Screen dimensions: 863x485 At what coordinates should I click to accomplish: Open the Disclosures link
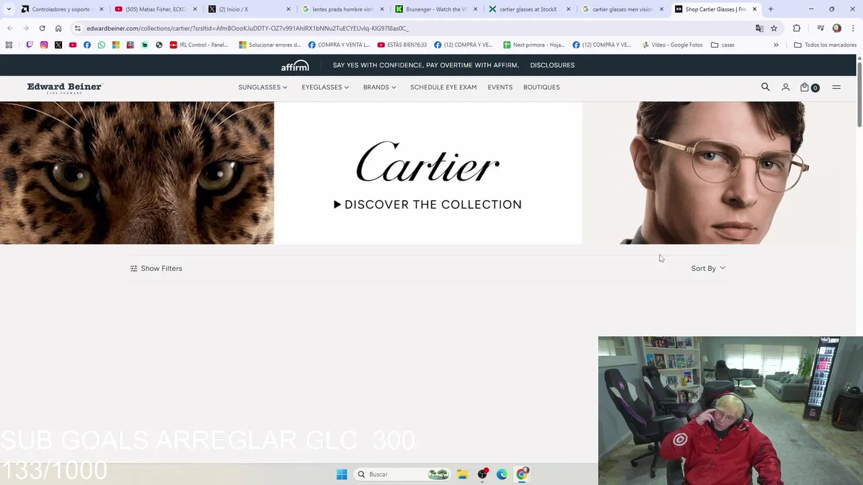pyautogui.click(x=552, y=65)
